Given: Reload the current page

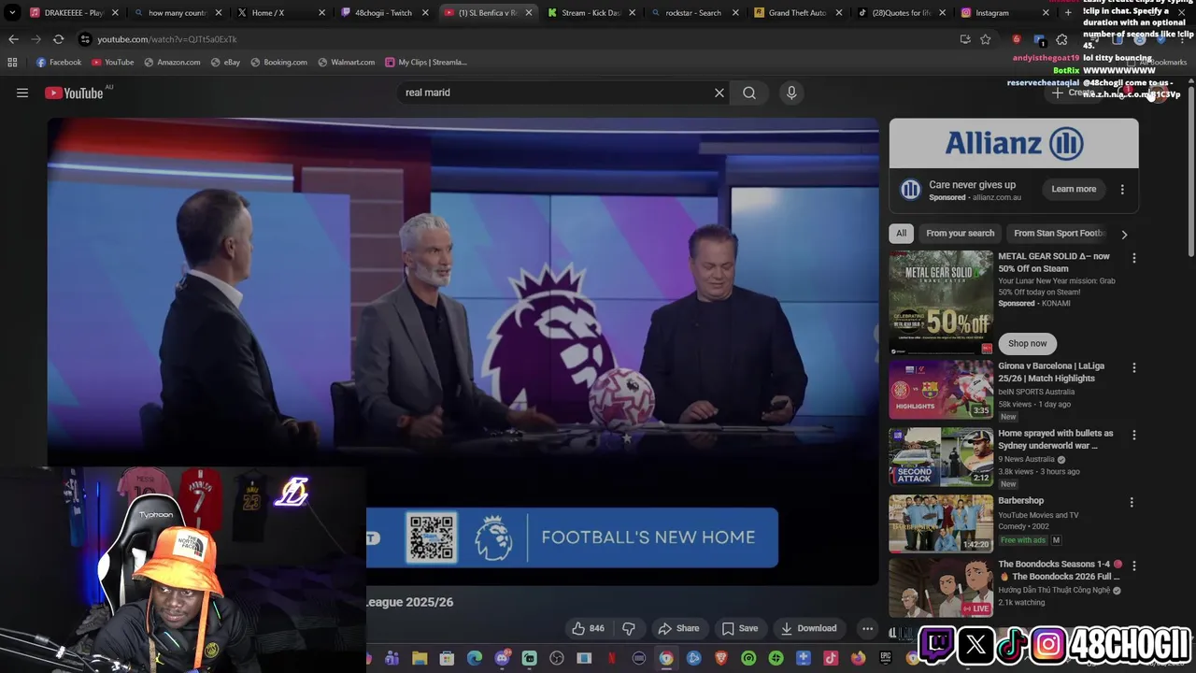Looking at the screenshot, I should pyautogui.click(x=58, y=39).
